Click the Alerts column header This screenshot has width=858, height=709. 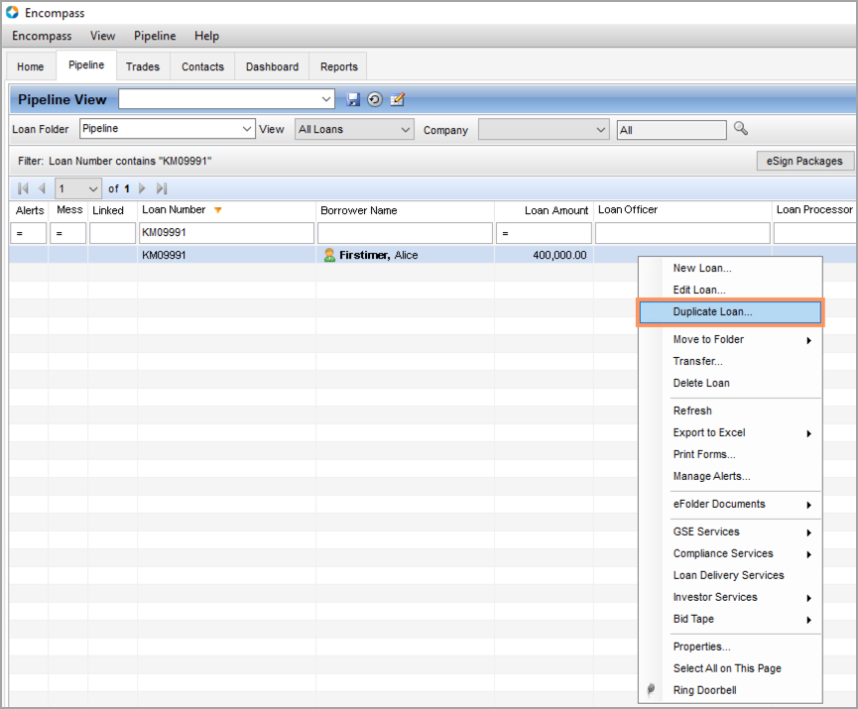30,210
